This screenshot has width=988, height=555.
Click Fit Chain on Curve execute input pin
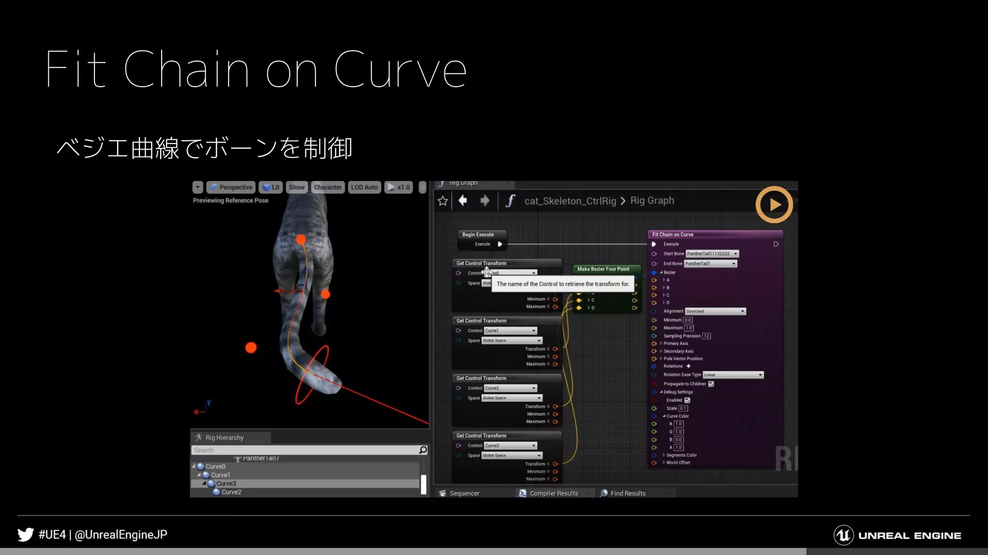point(654,244)
